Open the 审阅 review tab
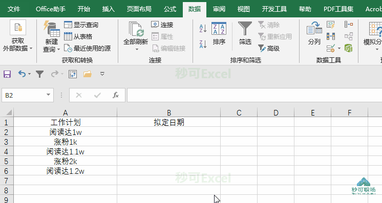This screenshot has height=203, width=382. (x=219, y=9)
